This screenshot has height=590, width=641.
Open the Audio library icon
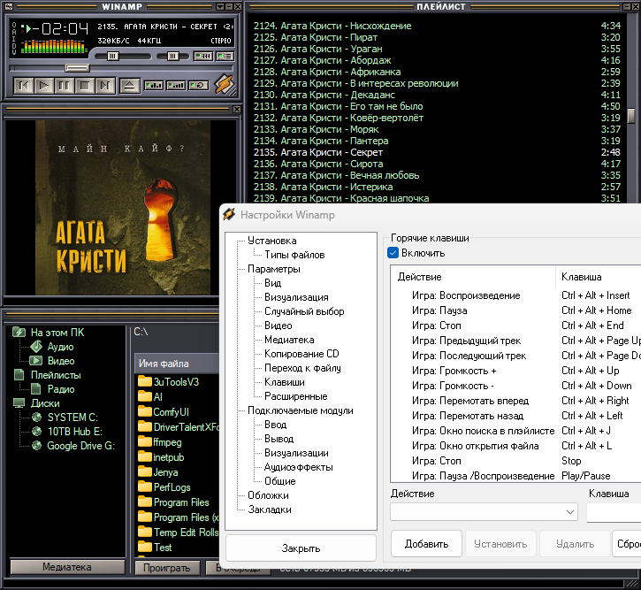(35, 347)
